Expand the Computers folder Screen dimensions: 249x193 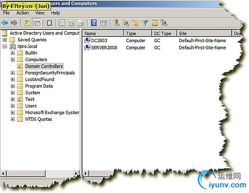12,59
